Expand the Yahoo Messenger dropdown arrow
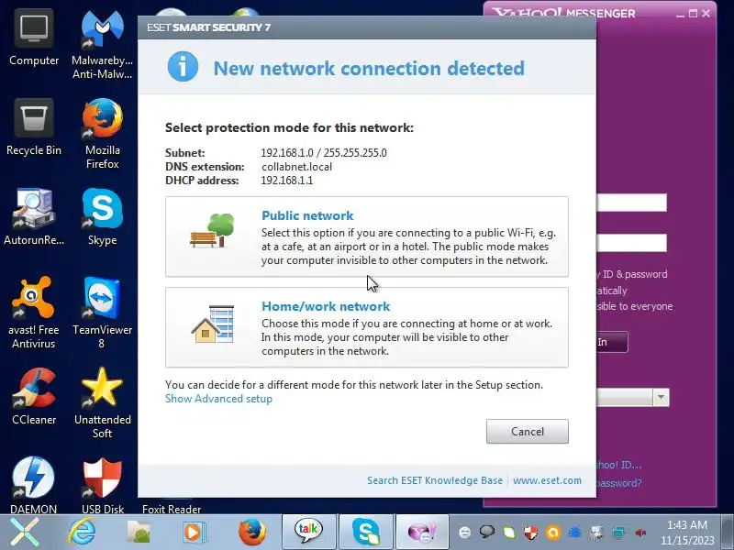Viewport: 734px width, 550px height. click(x=661, y=398)
